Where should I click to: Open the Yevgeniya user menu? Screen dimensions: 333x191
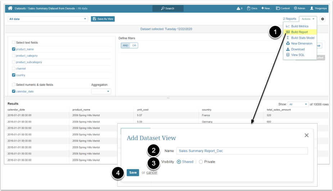click(318, 8)
